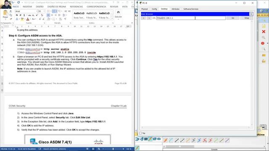Click the Stop button in Web Browser

247,18
